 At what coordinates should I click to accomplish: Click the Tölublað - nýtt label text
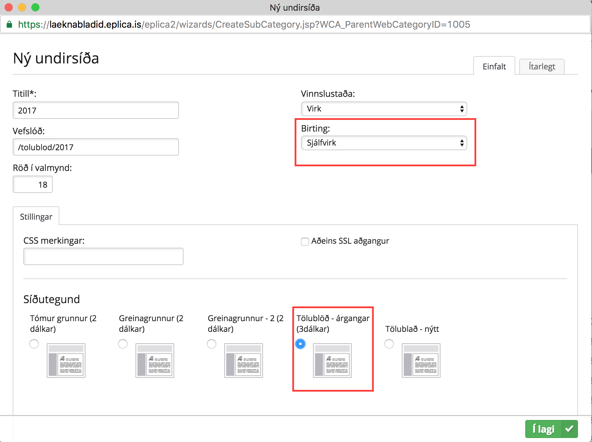[x=412, y=329]
